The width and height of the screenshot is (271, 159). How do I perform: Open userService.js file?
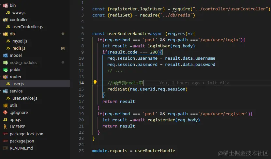25,98
